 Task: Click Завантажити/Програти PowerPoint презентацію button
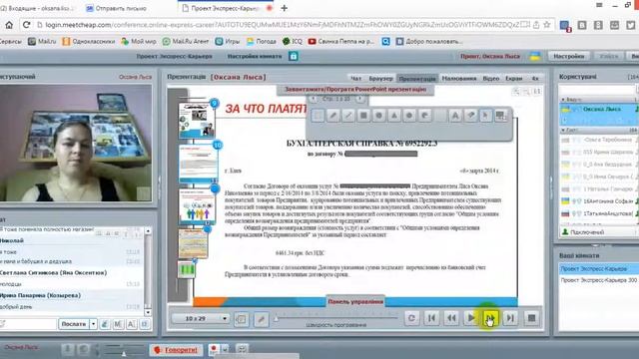[x=355, y=89]
